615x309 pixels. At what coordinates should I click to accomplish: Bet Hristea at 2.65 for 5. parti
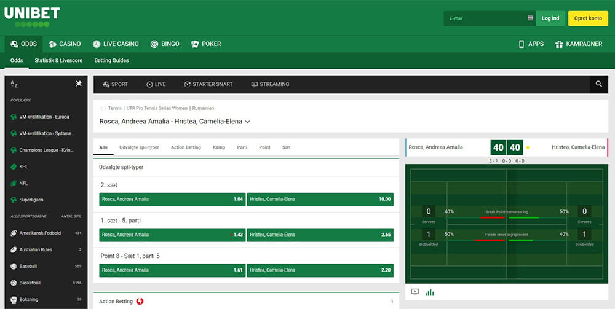click(320, 235)
